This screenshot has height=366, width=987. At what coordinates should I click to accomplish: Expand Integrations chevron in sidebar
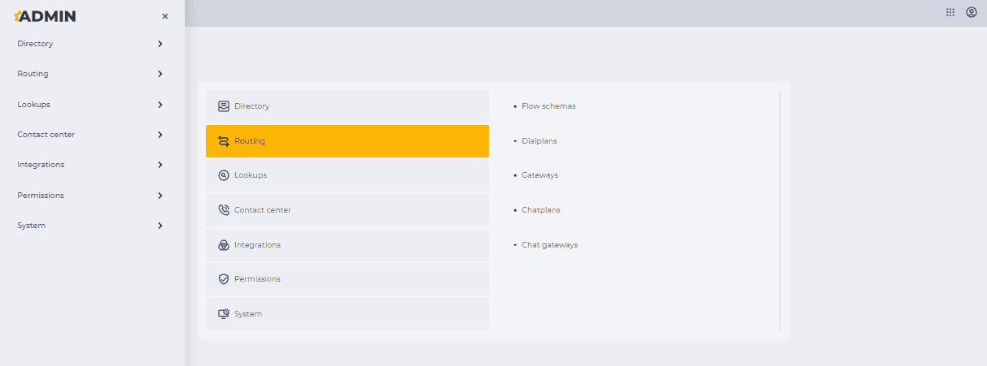[160, 165]
